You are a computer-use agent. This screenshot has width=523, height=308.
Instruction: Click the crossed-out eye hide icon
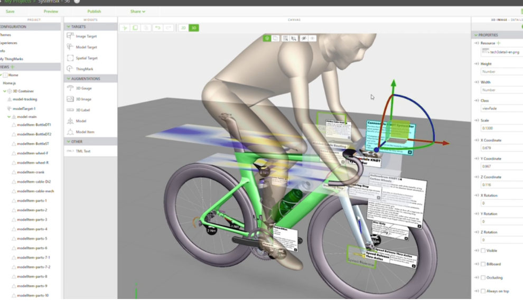[x=304, y=39]
